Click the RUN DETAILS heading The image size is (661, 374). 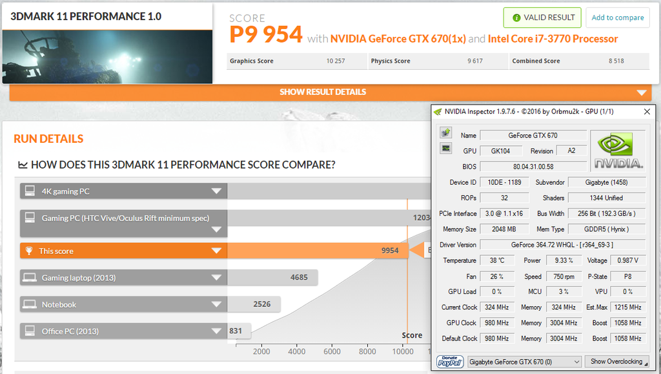click(48, 139)
